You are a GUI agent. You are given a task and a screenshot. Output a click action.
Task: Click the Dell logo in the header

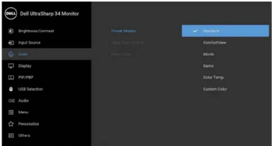(x=11, y=14)
